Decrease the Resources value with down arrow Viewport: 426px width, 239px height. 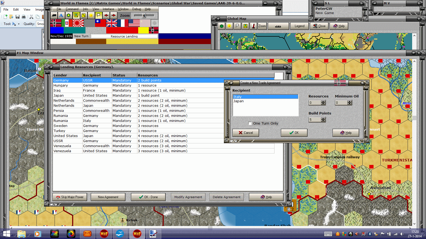click(x=323, y=104)
